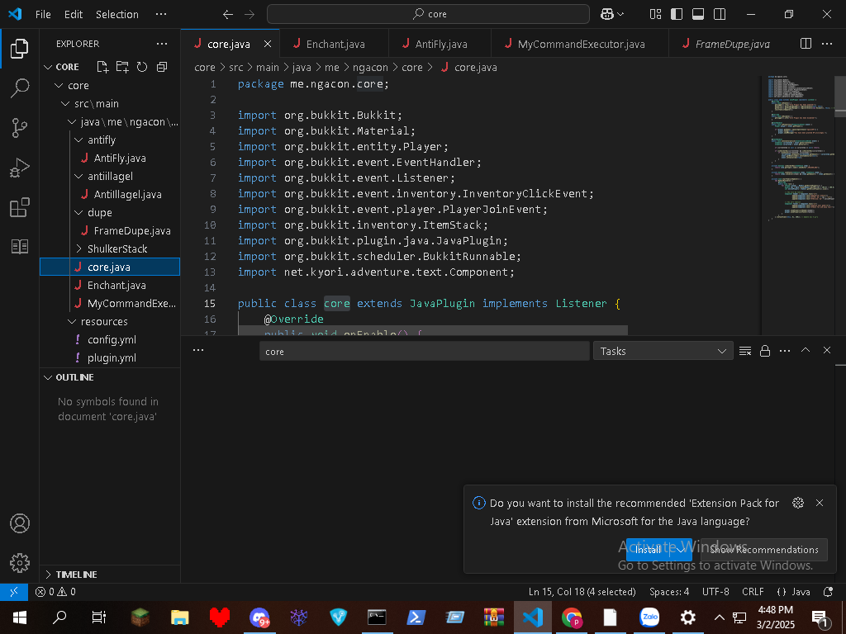Open Run and Debug in activity bar

(x=20, y=168)
